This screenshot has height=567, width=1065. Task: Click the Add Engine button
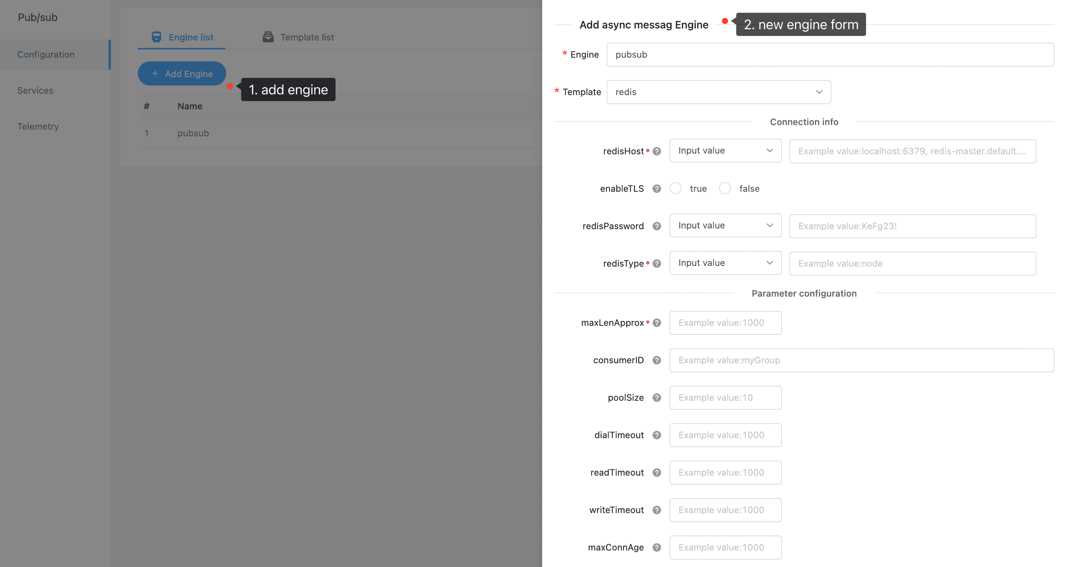pos(182,74)
